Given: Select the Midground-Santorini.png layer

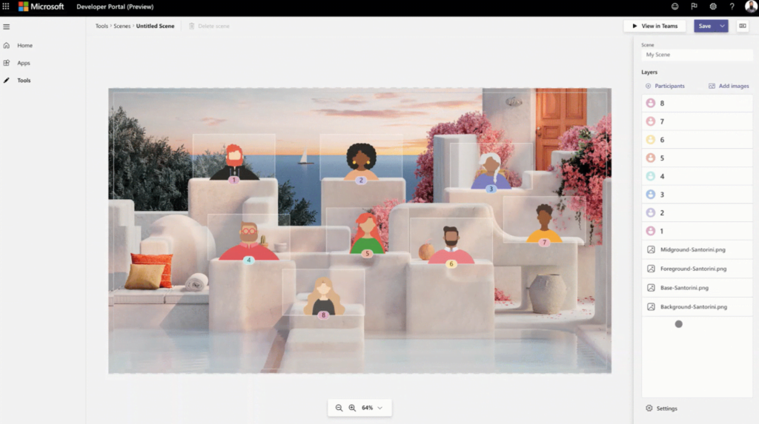Looking at the screenshot, I should [693, 250].
